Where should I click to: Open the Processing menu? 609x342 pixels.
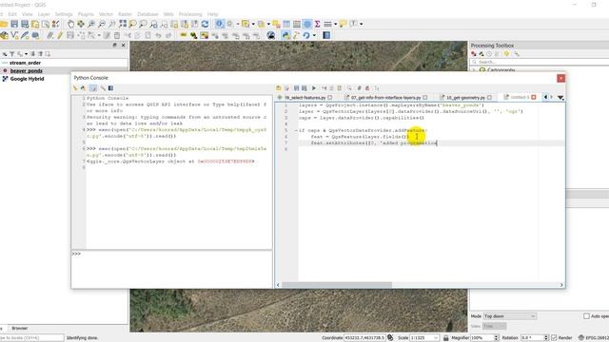[190, 14]
